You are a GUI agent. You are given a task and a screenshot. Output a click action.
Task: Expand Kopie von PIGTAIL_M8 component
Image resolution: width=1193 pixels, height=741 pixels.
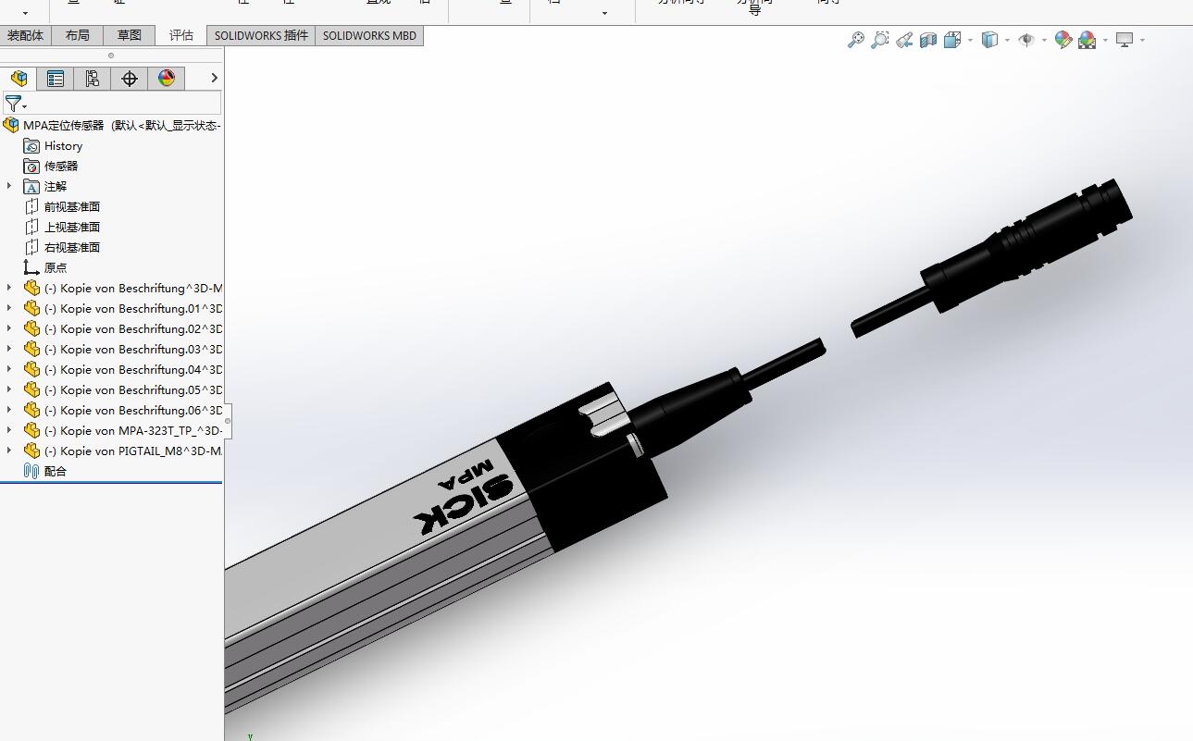coord(9,451)
